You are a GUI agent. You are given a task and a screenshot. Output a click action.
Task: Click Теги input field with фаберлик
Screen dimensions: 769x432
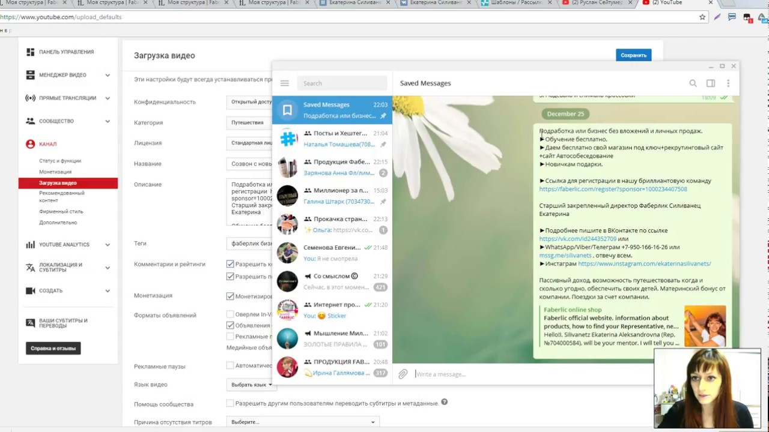[249, 244]
